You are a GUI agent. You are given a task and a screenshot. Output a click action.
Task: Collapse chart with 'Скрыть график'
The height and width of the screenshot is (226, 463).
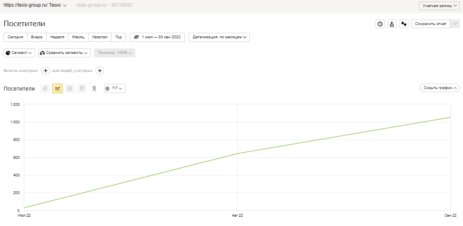440,88
